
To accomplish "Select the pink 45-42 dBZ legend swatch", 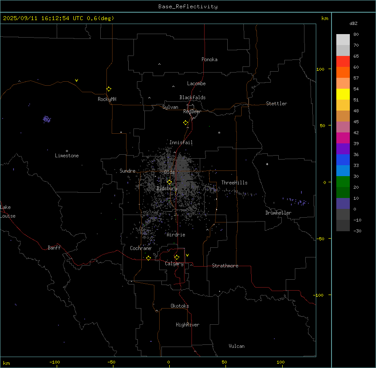I will coord(343,127).
